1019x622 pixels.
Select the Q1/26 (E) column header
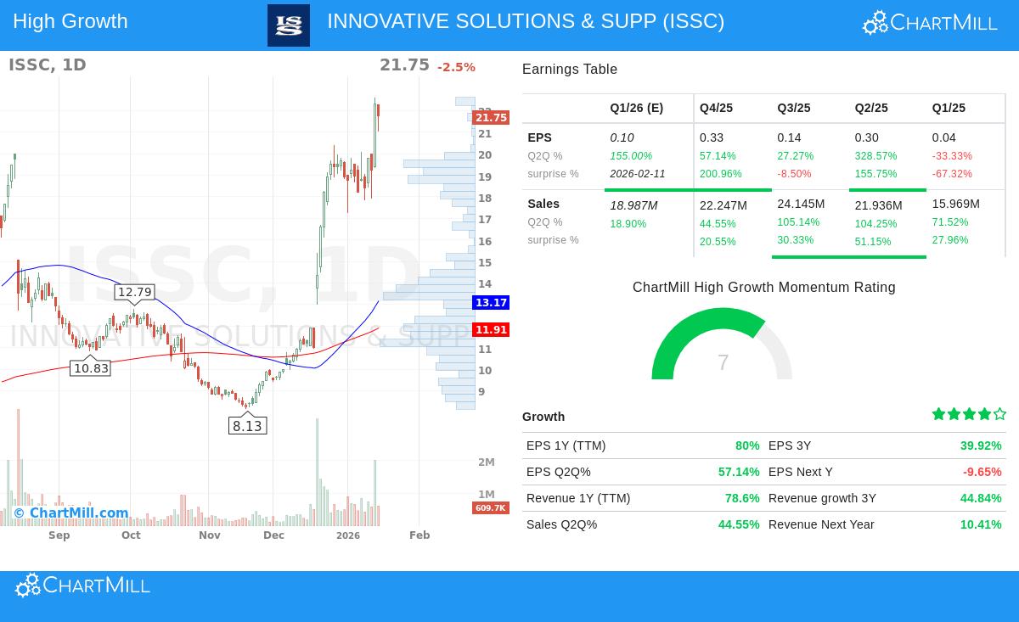click(x=636, y=108)
